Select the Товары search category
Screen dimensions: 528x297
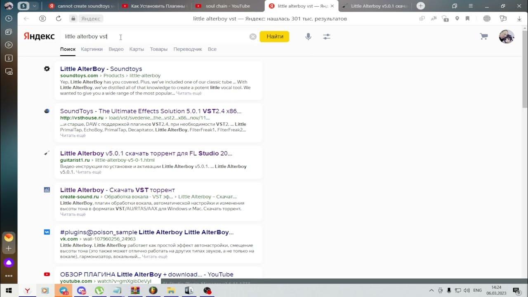(158, 49)
